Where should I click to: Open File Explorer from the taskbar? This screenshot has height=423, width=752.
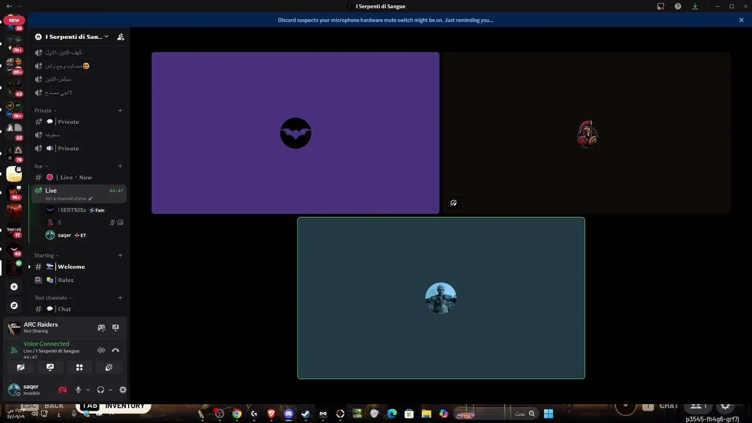[427, 414]
